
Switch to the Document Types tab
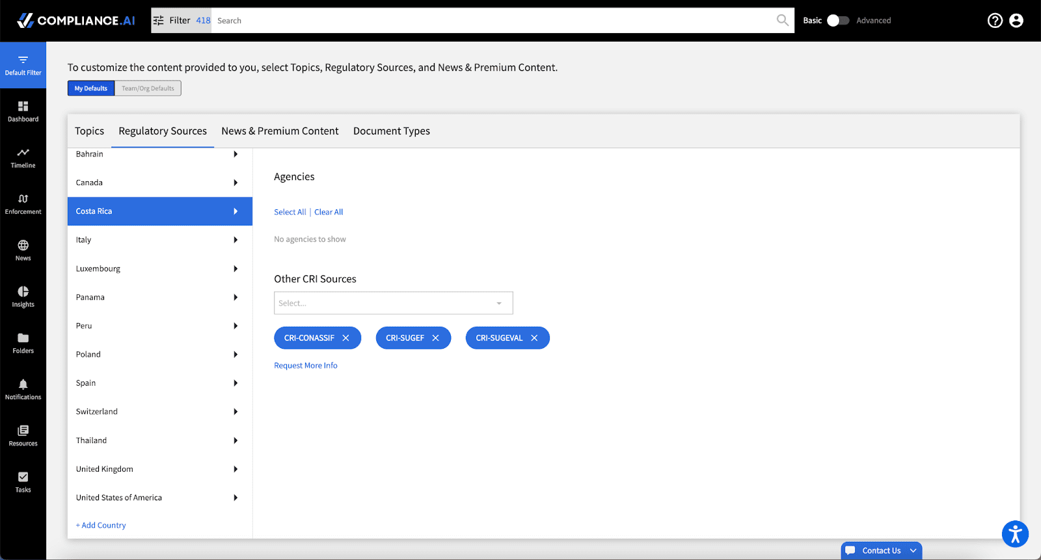click(x=392, y=131)
